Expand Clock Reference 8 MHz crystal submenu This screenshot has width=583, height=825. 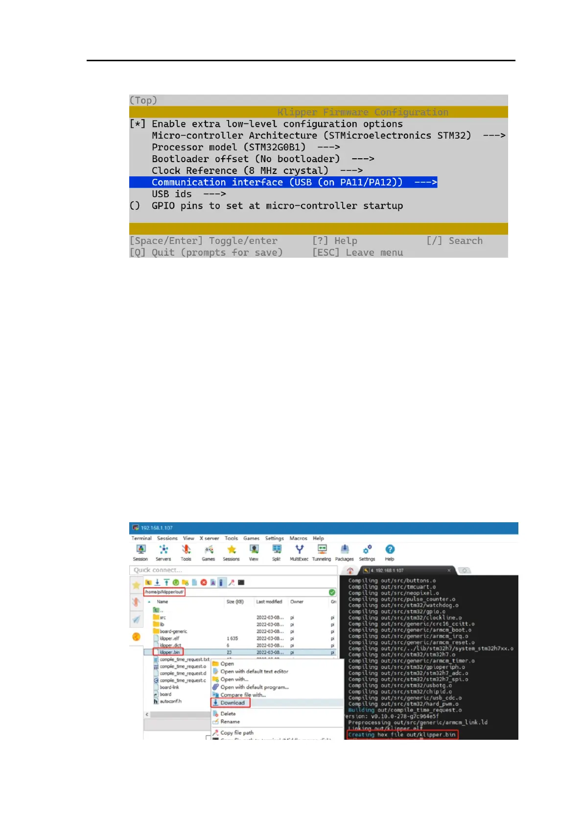(257, 171)
